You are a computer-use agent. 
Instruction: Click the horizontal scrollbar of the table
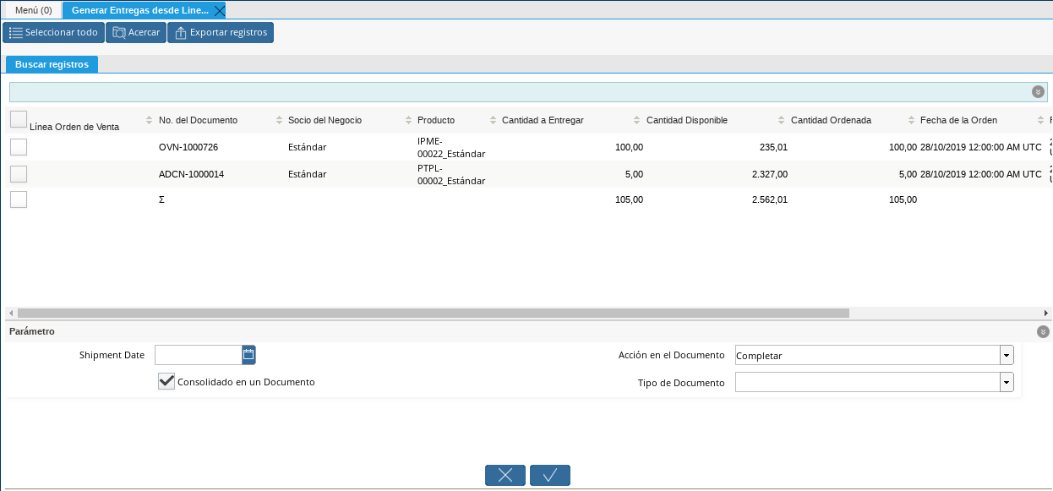[x=433, y=313]
